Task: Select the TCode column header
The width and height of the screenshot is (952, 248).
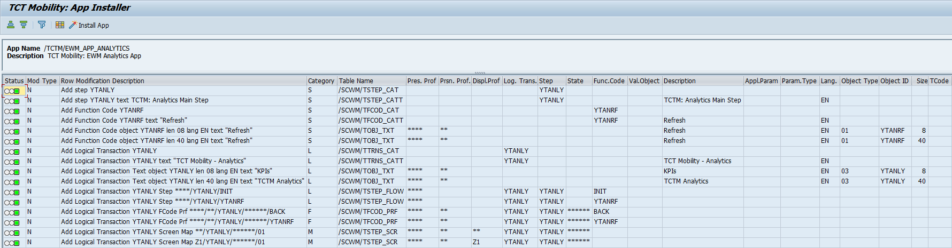Action: [939, 81]
